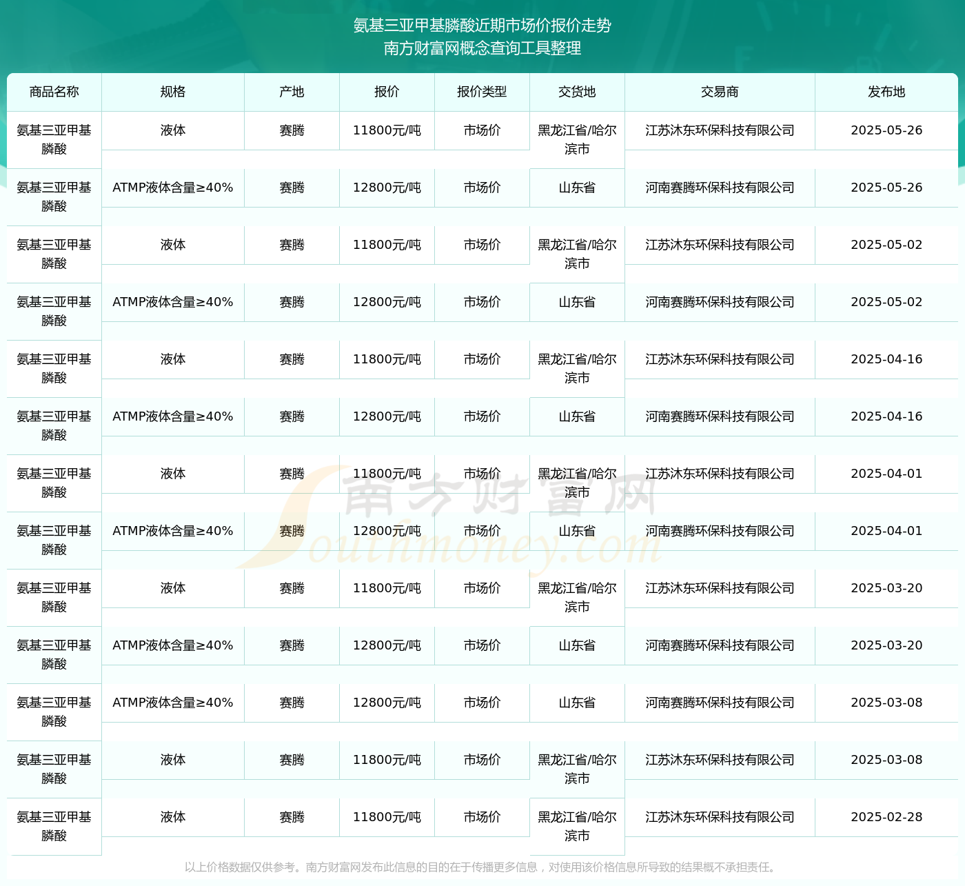Viewport: 965px width, 886px height.
Task: Click 12800元/吨 in the 2025-03-20 row
Action: (387, 645)
